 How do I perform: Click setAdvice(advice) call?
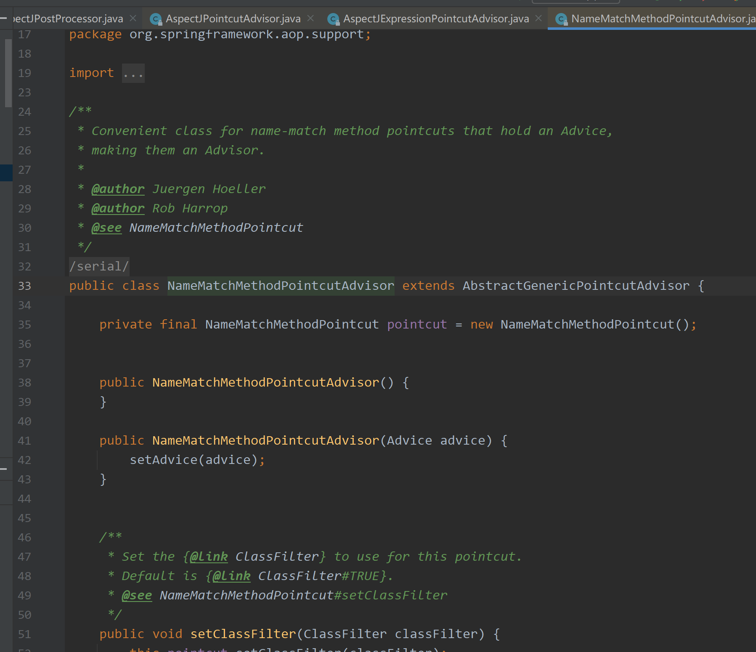(x=194, y=460)
